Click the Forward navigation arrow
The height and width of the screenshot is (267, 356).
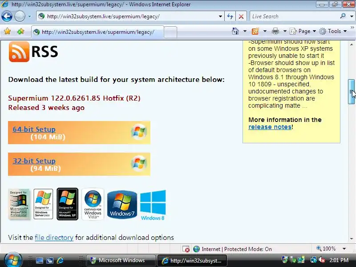[20, 16]
